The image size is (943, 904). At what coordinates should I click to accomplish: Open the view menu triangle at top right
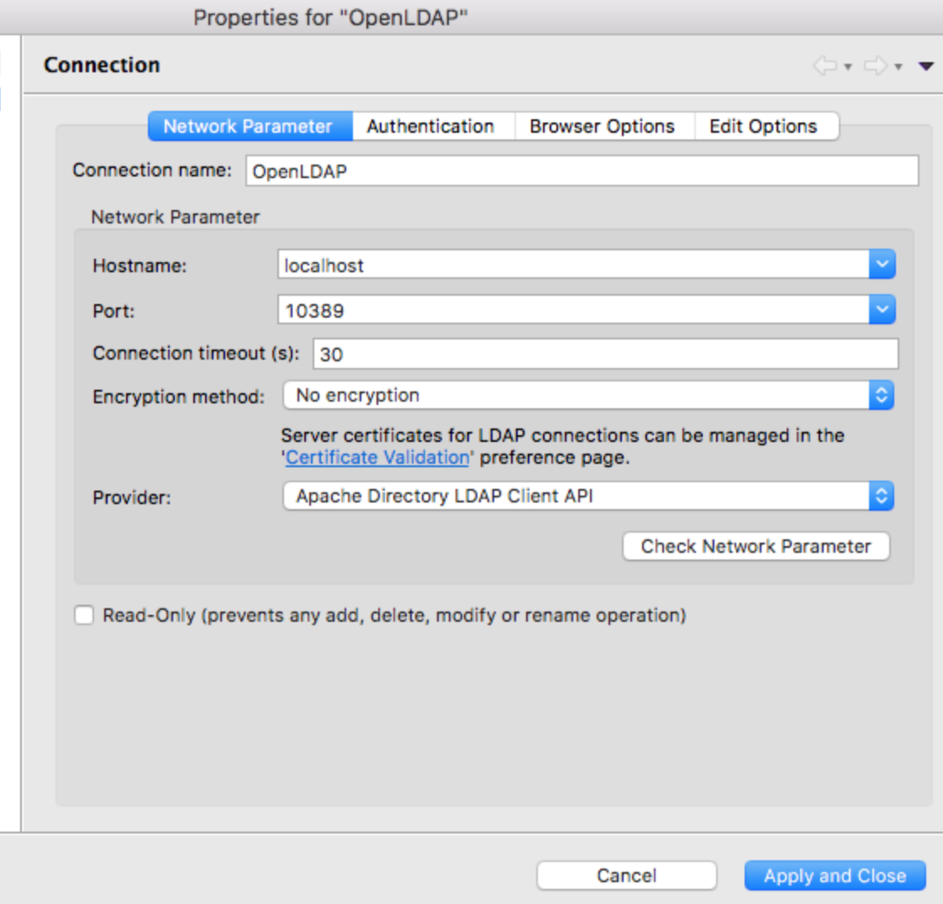click(925, 66)
